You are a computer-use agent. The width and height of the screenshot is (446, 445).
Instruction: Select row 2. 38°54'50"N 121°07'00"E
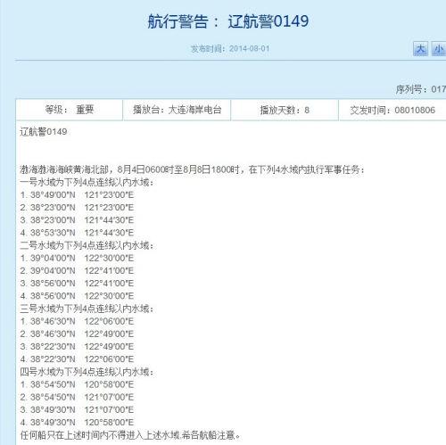coord(77,397)
